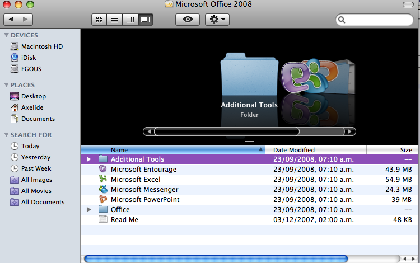
Task: Sort by the Size column header
Action: [392, 150]
